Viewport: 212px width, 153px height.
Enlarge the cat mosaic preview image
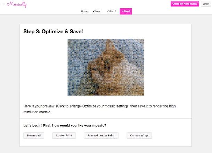(x=106, y=67)
